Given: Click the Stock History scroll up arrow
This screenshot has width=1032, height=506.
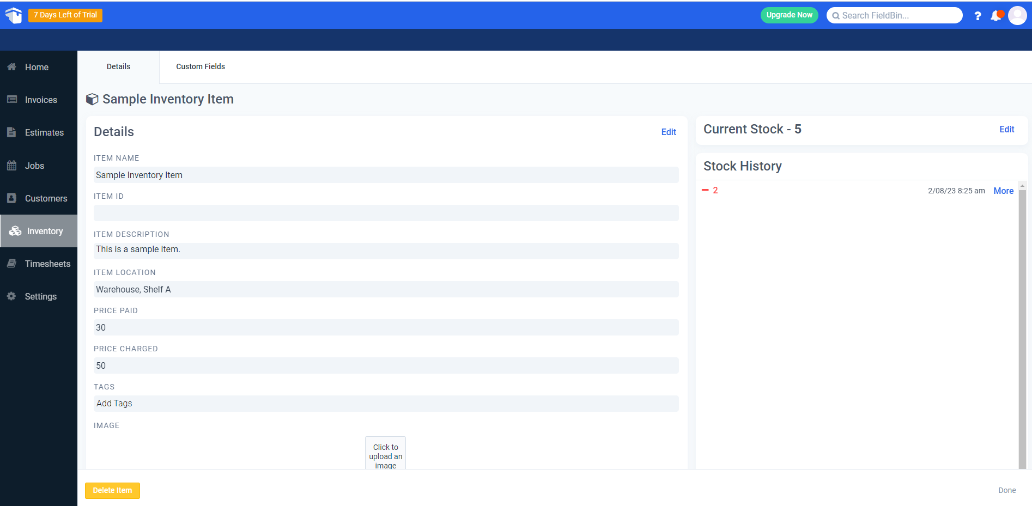Looking at the screenshot, I should tap(1022, 186).
